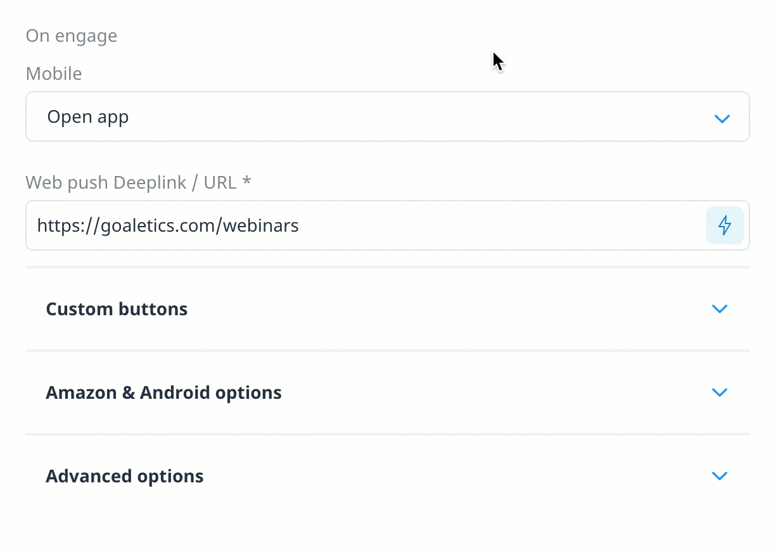Screen dimensions: 778x552
Task: Click the lightning bolt personalization icon
Action: pos(724,225)
